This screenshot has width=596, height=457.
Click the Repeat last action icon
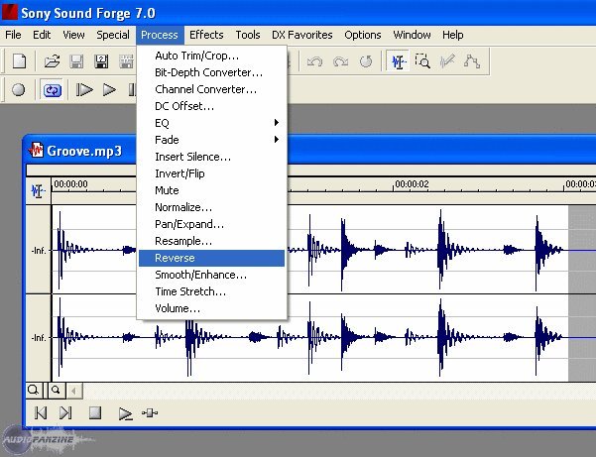366,61
